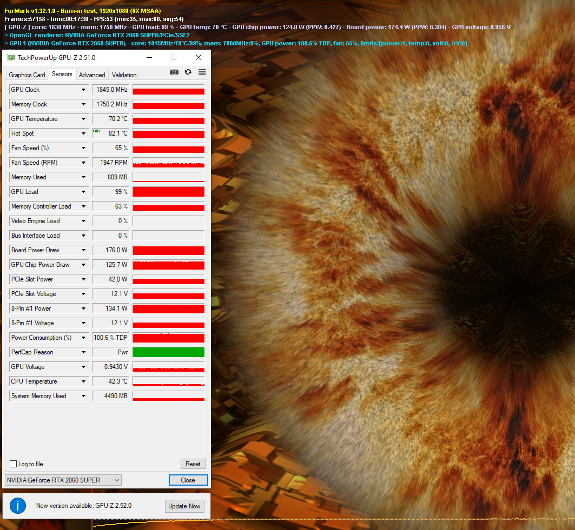Click the GPU Voltage history graph
Image resolution: width=575 pixels, height=530 pixels.
[x=169, y=367]
